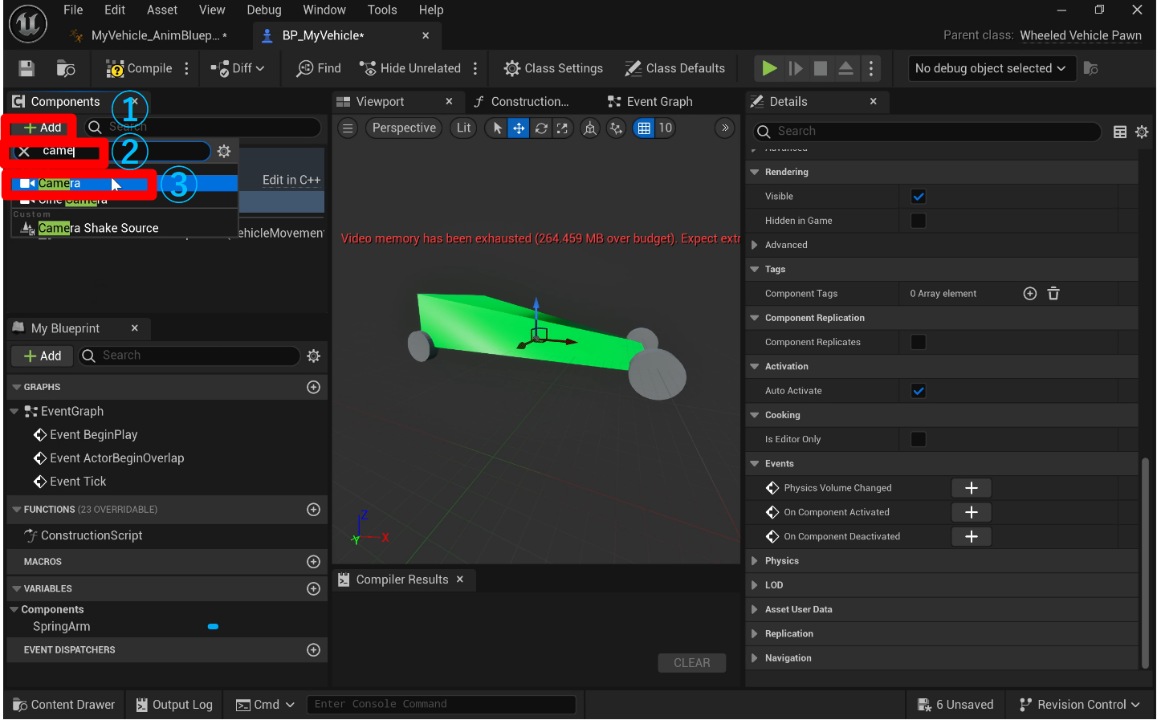Click the Stop simulation button
This screenshot has width=1157, height=720.
tap(820, 68)
